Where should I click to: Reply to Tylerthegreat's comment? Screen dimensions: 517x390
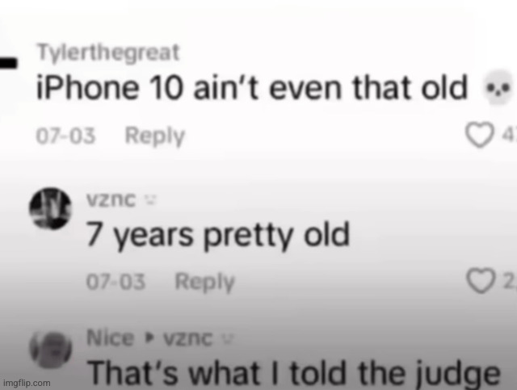pyautogui.click(x=155, y=136)
